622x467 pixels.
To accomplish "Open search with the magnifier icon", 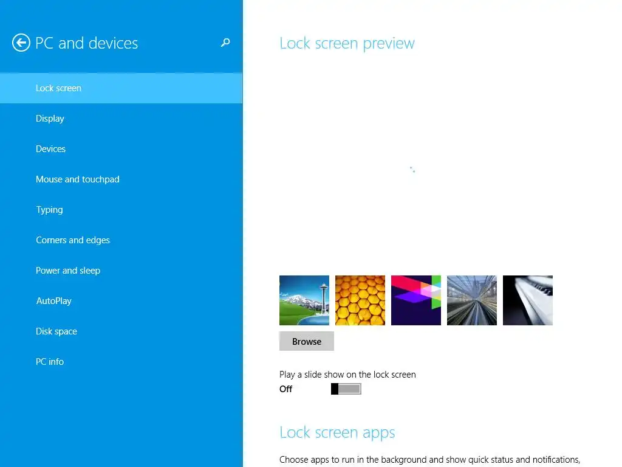I will point(225,43).
